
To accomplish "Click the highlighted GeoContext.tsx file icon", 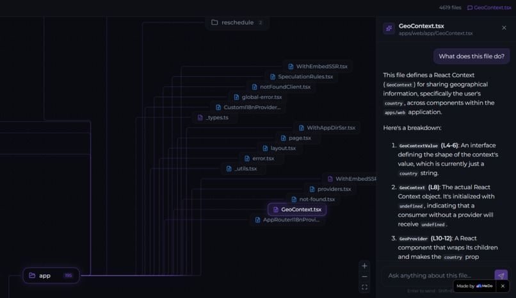I will (276, 210).
